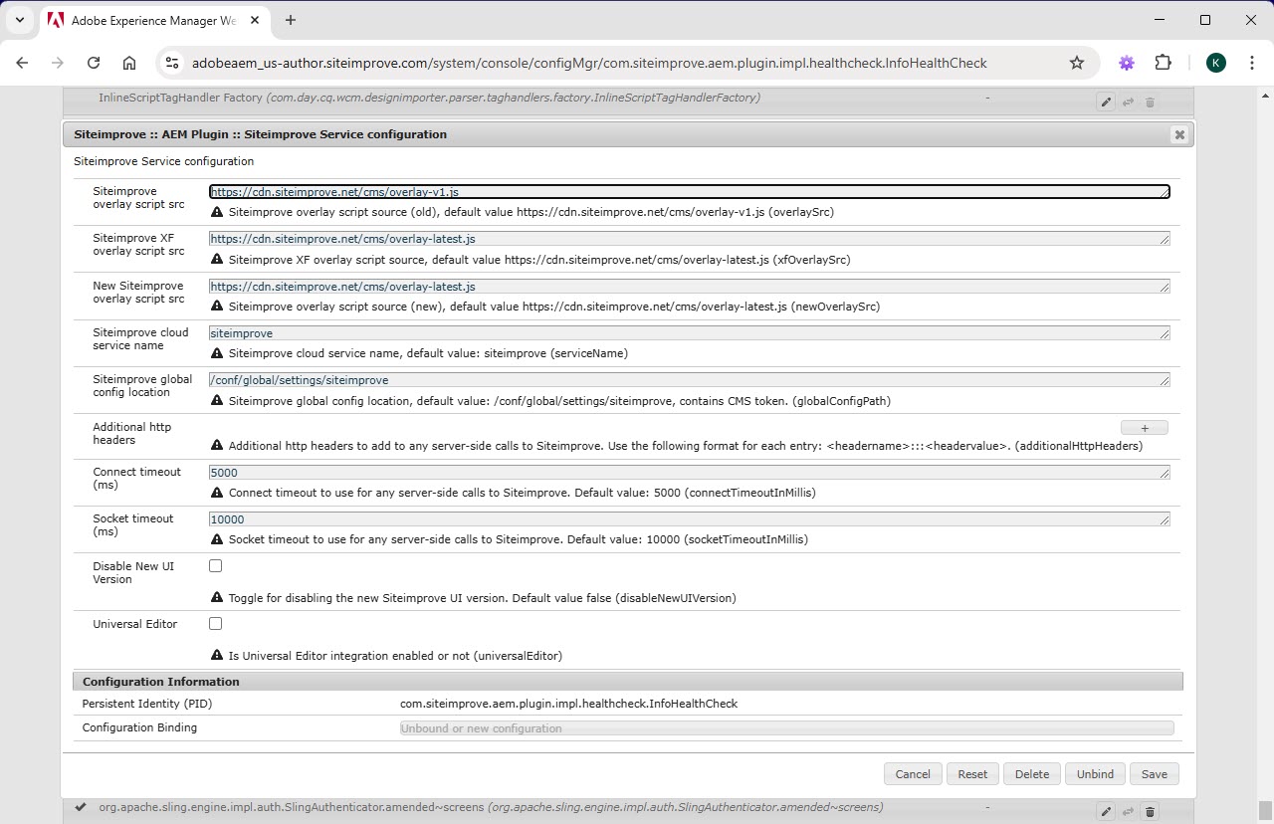This screenshot has height=824, width=1274.
Task: Open the tab search dropdown arrow
Action: pyautogui.click(x=19, y=20)
